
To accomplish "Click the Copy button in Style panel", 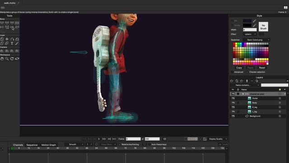I will tap(239, 68).
